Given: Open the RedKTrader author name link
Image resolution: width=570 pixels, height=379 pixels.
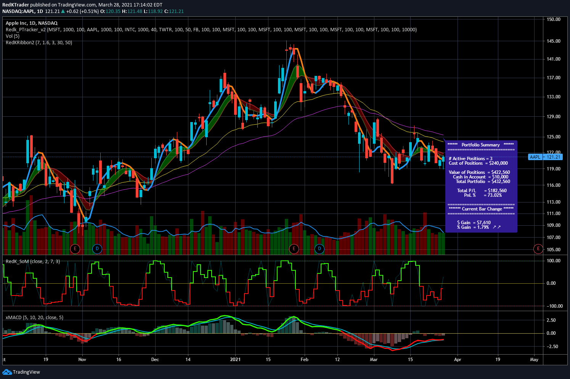Looking at the screenshot, I should (x=16, y=5).
